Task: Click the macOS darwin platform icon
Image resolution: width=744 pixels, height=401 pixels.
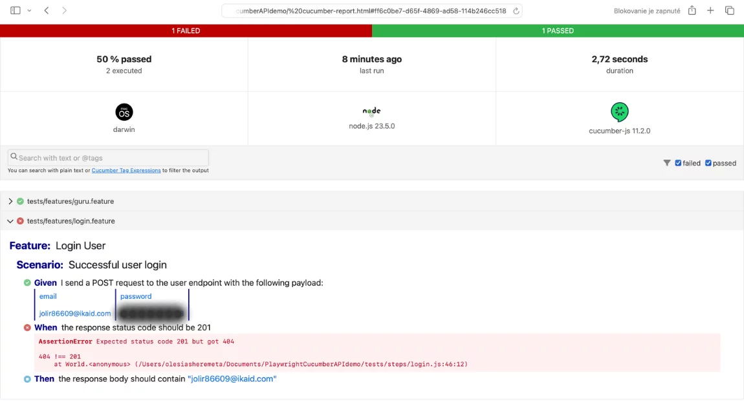Action: click(x=124, y=112)
